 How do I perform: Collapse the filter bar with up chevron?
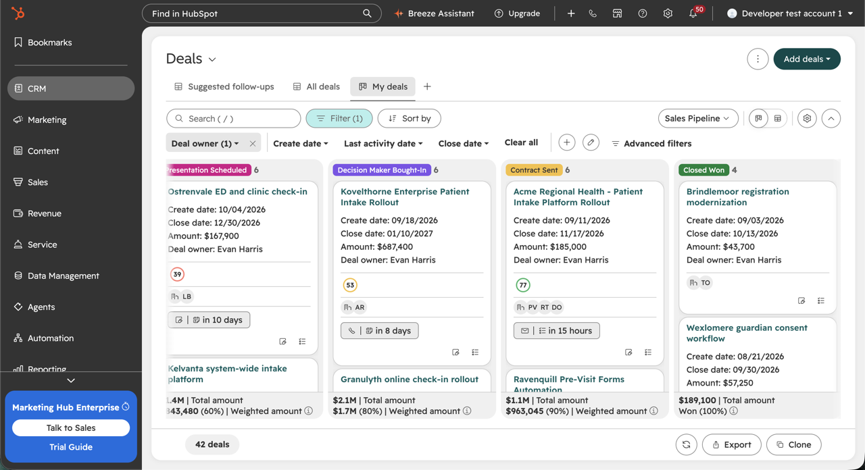tap(831, 118)
